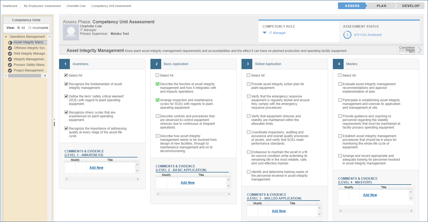
Task: Go to Dashboard breadcrumb
Action: coord(10,6)
